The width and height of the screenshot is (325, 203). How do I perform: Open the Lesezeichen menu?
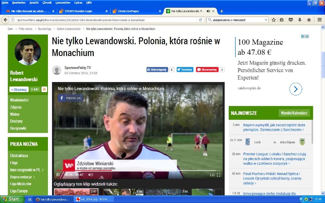point(63,3)
